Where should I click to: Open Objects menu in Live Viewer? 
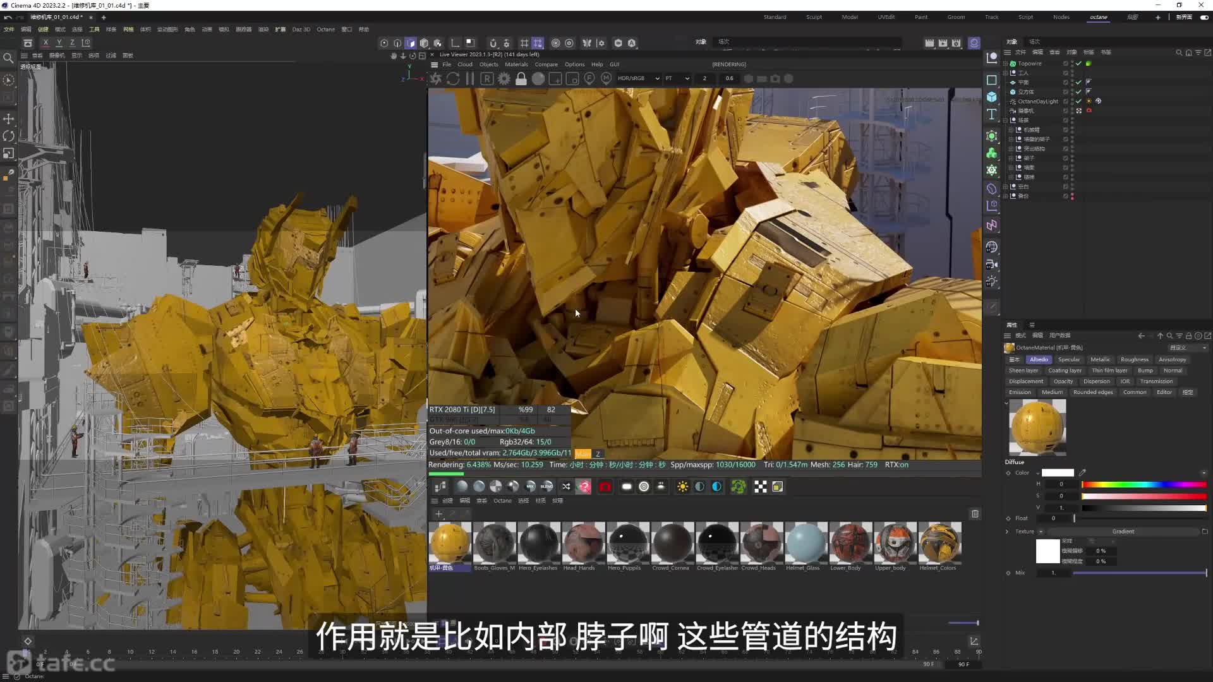(x=488, y=64)
